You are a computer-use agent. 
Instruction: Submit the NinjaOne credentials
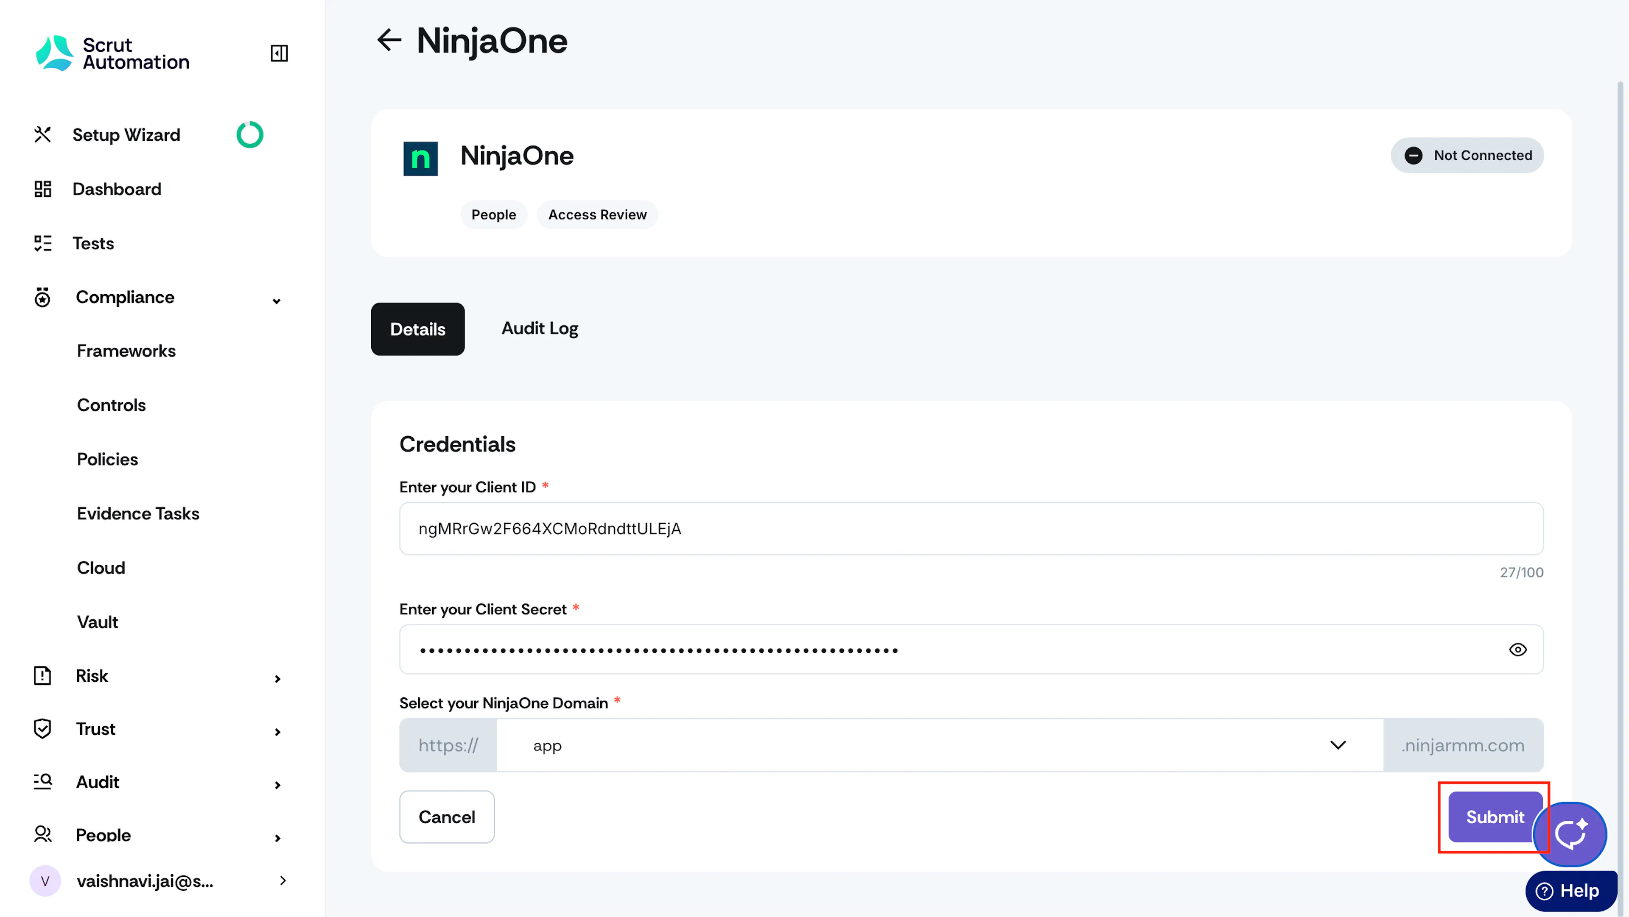(x=1495, y=817)
